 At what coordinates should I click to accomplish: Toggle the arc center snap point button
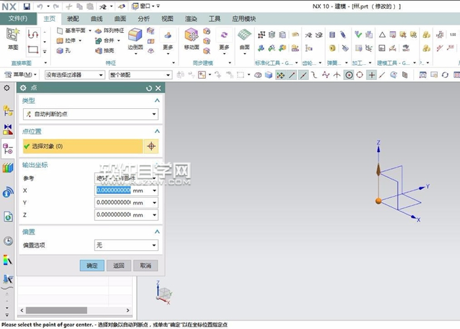click(x=349, y=75)
